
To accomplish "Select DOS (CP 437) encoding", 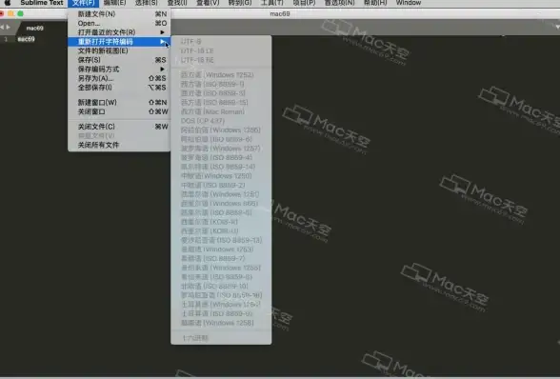I will click(221, 121).
